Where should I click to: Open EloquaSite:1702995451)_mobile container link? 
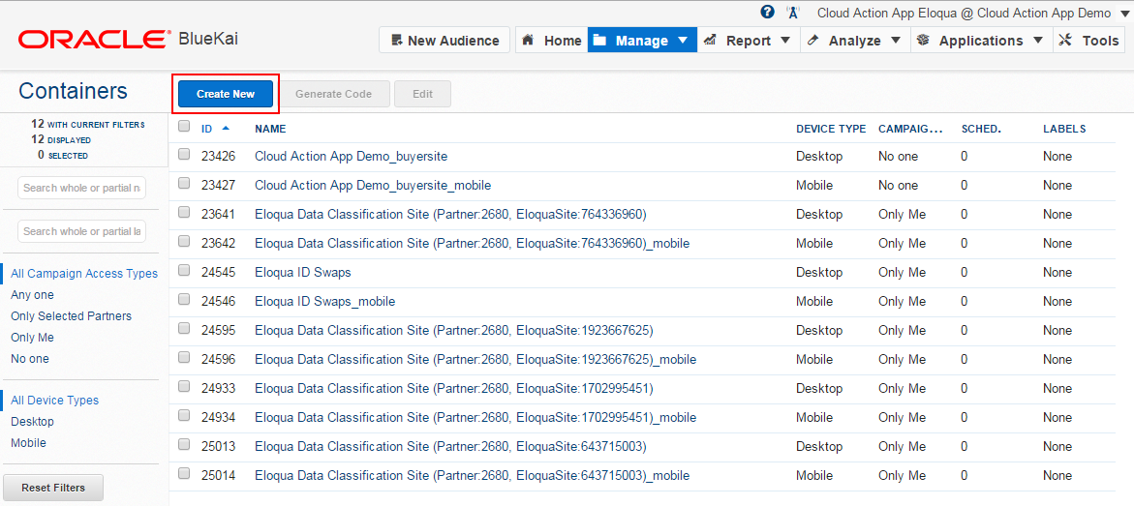click(475, 417)
